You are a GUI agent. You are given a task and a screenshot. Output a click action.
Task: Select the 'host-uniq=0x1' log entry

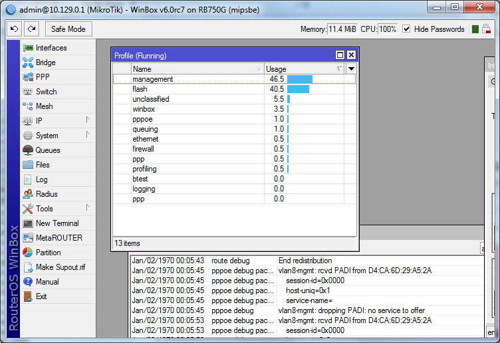click(308, 290)
